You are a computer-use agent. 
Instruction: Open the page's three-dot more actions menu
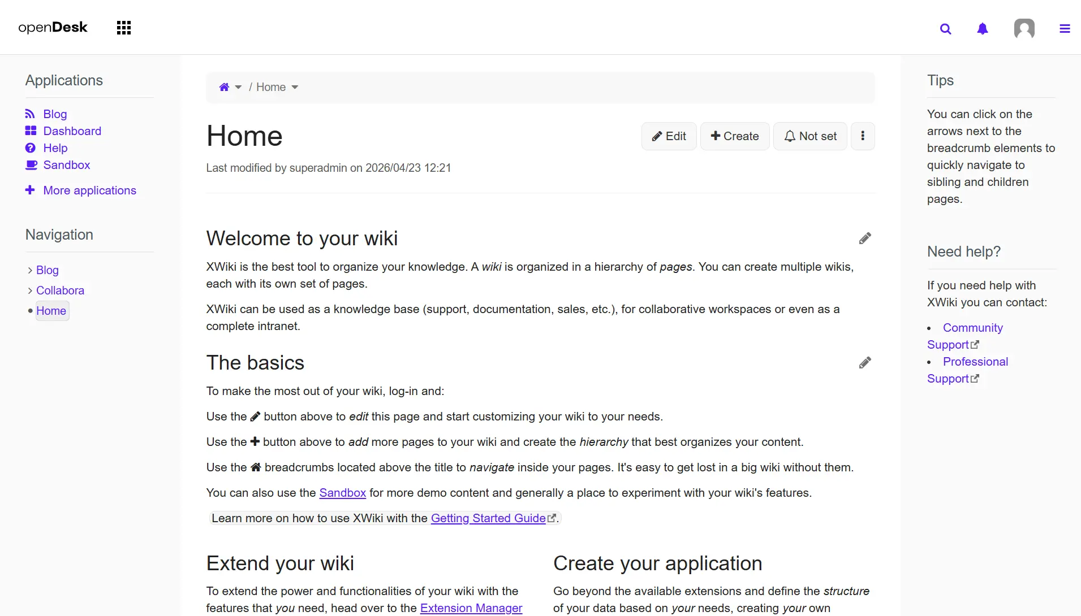[863, 136]
